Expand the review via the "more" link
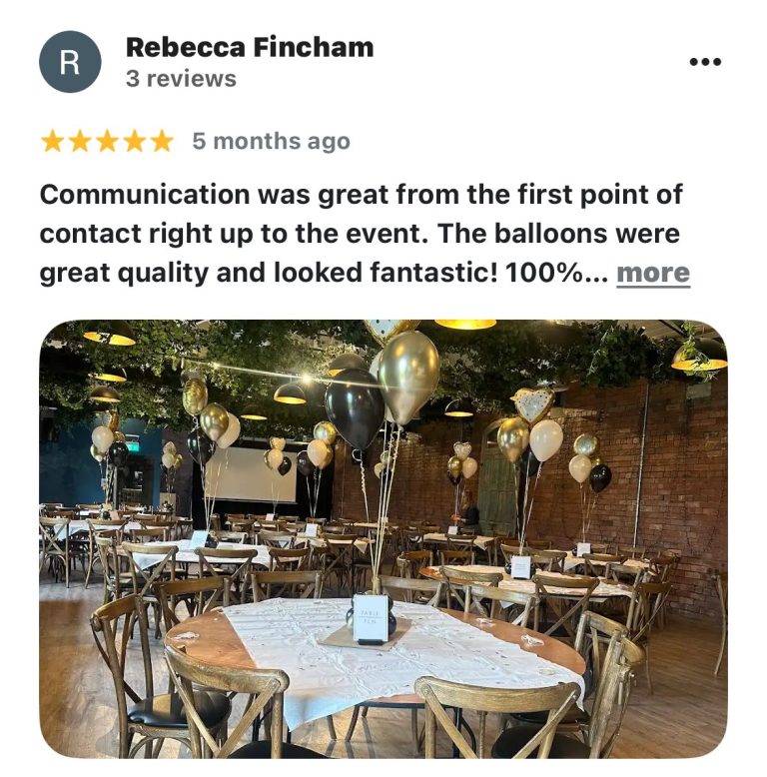Viewport: 767px width, 777px height. (653, 273)
